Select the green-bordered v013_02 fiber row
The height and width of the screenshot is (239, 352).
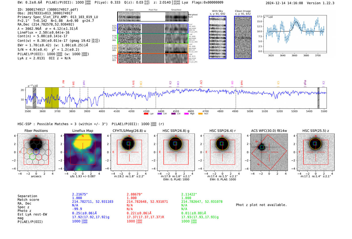coord(153,39)
